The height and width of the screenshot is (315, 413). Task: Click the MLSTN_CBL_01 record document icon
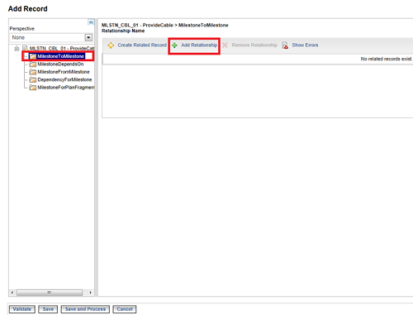pos(25,49)
